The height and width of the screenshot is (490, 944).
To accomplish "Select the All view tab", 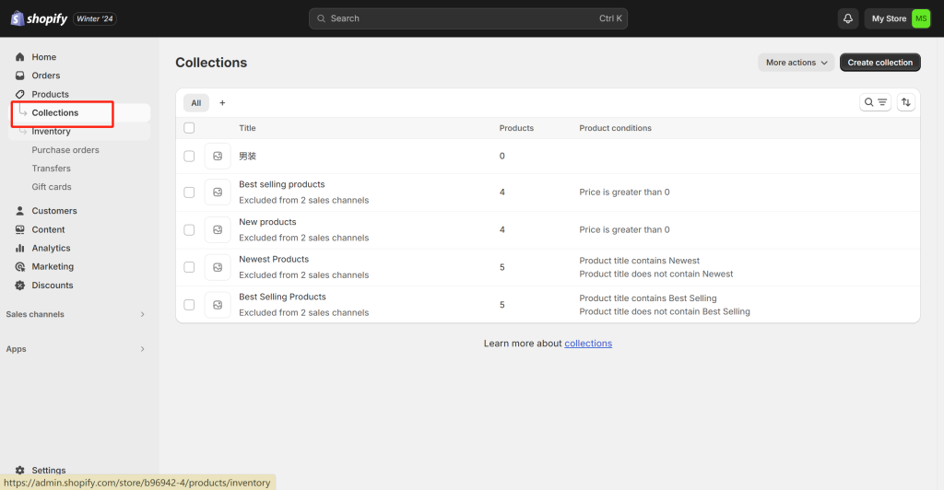I will [x=196, y=103].
